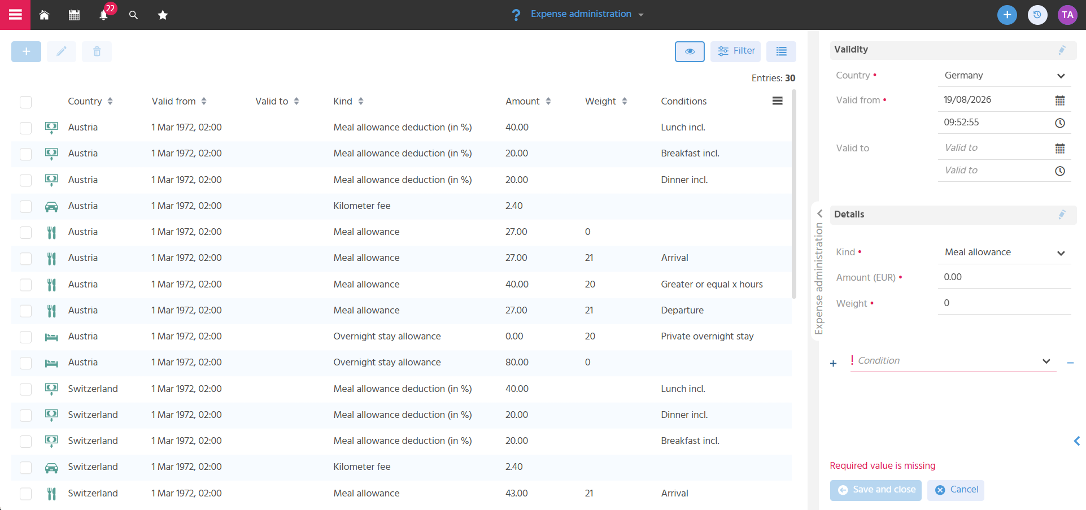Viewport: 1086px width, 510px height.
Task: Open the Condition dropdown
Action: pyautogui.click(x=953, y=361)
